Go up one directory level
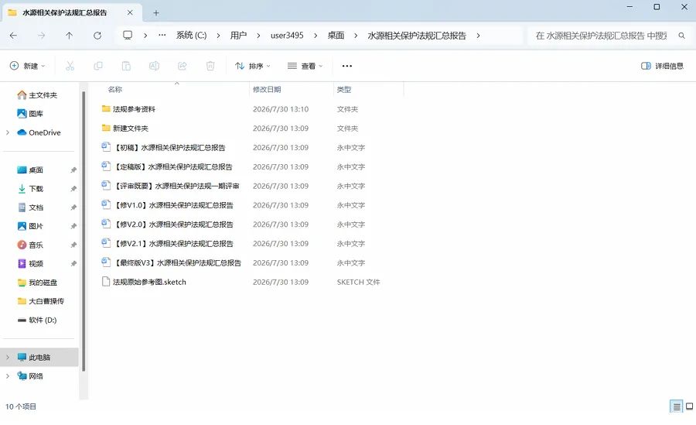 [70, 36]
